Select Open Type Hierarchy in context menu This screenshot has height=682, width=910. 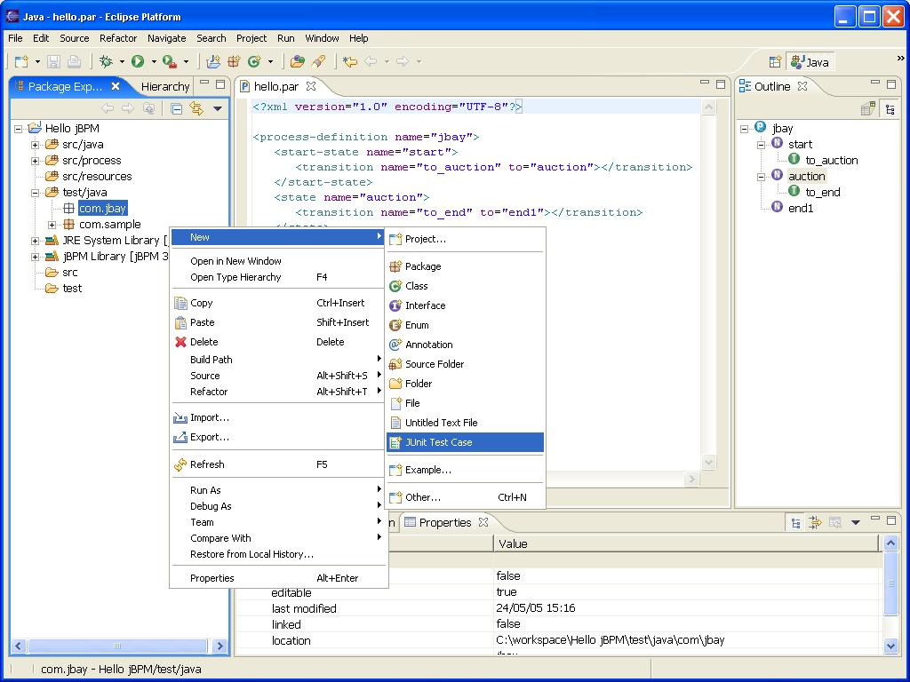click(x=278, y=277)
